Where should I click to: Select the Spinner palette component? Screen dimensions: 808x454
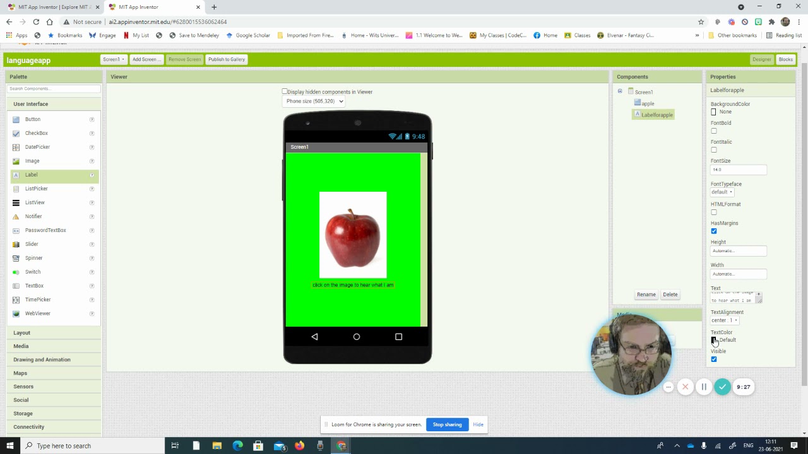(x=33, y=258)
